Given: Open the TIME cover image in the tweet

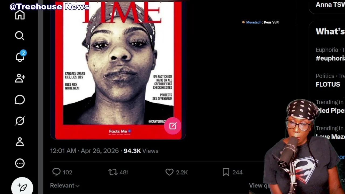Looking at the screenshot, I should pyautogui.click(x=118, y=70).
